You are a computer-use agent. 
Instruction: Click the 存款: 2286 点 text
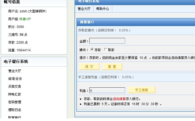tap(18, 42)
